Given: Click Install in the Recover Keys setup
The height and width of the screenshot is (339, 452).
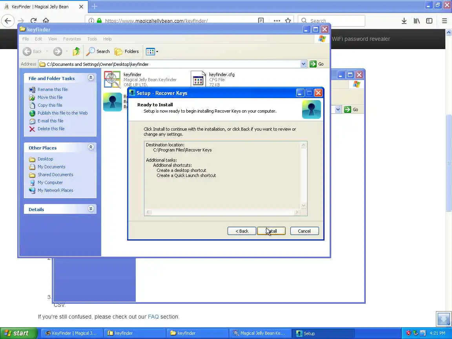Looking at the screenshot, I should tap(271, 231).
